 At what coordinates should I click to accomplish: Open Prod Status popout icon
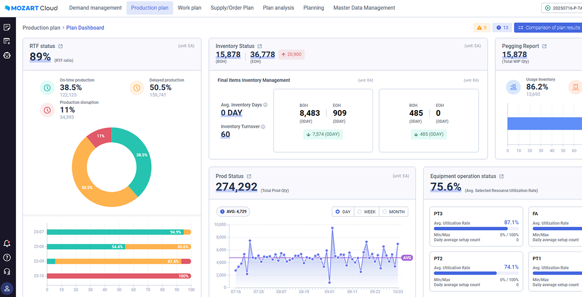point(249,176)
